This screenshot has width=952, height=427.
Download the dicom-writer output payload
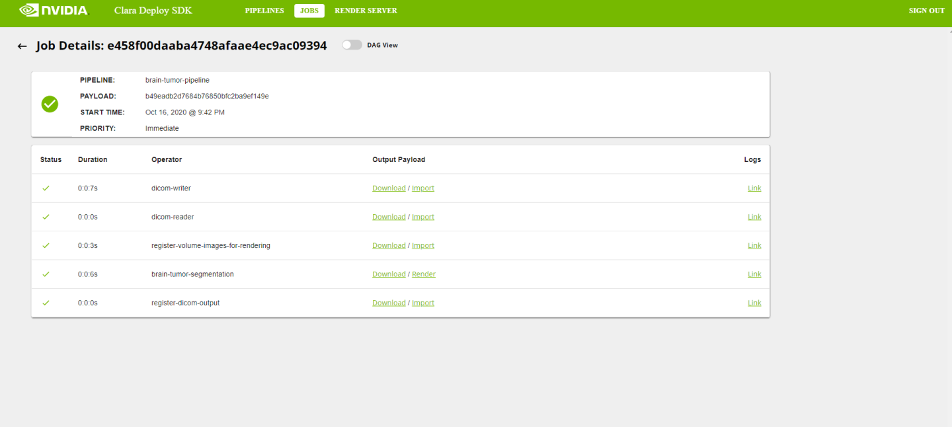(x=389, y=188)
